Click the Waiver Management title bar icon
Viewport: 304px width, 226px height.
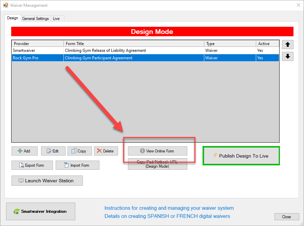(6, 5)
